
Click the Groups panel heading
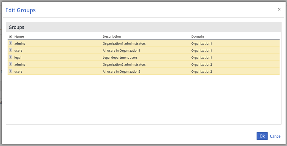(16, 27)
